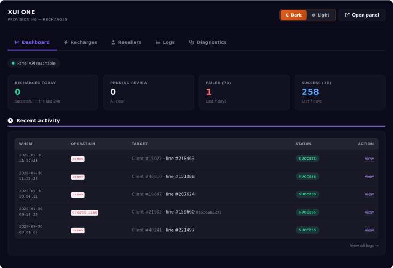This screenshot has height=268, width=393.
Task: Open the Logs tab
Action: (x=165, y=42)
